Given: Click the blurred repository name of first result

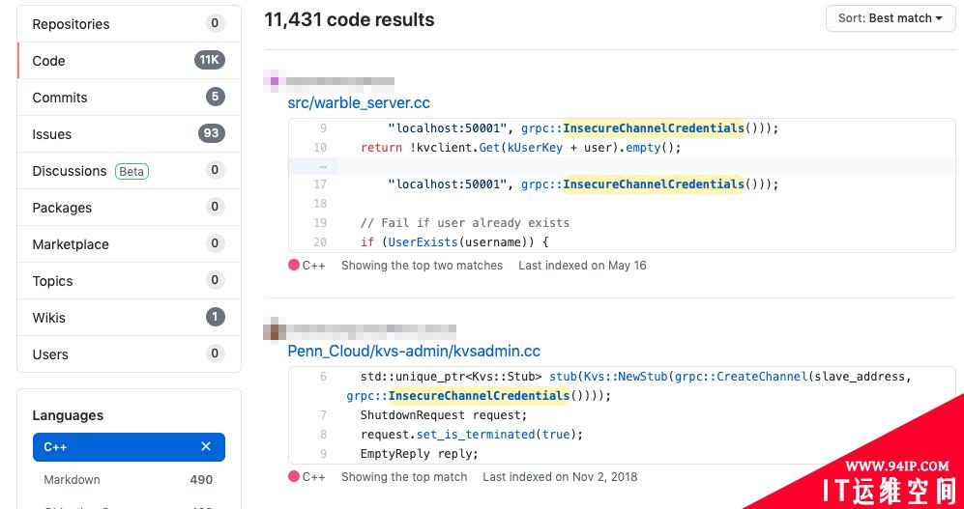Looking at the screenshot, I should (x=340, y=81).
